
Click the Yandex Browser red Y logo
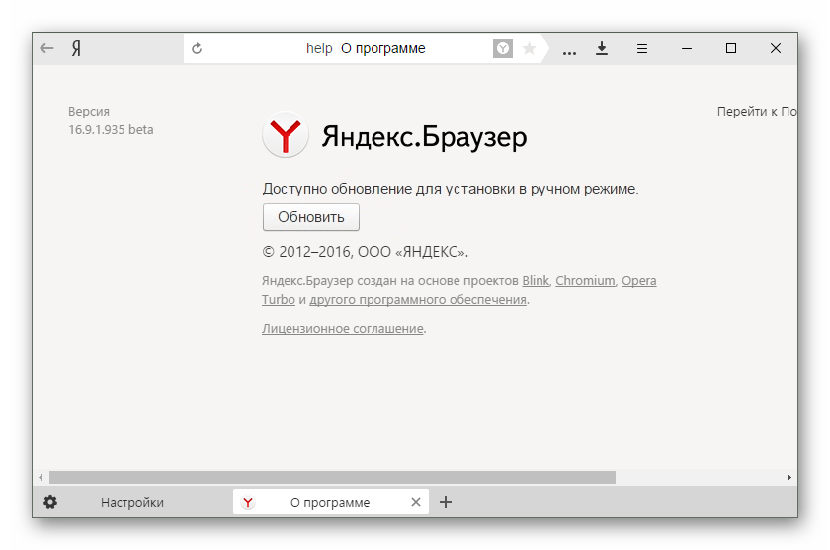286,135
